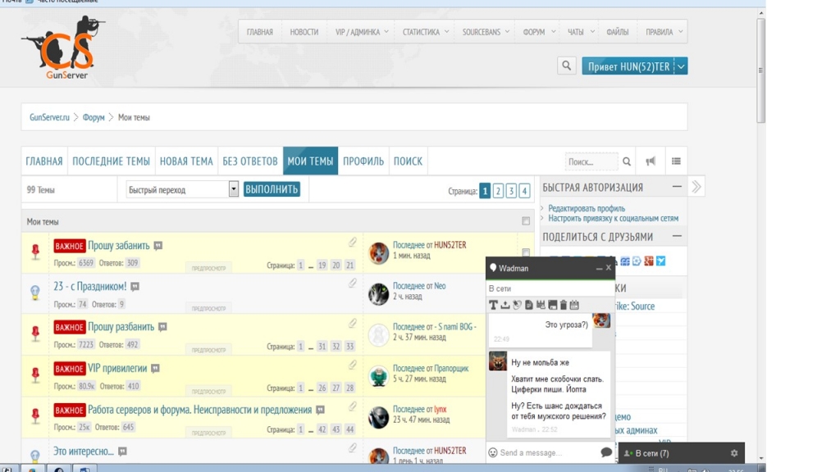Viewport: 840px width, 472px height.
Task: Click the megaphone announcements icon
Action: point(651,161)
